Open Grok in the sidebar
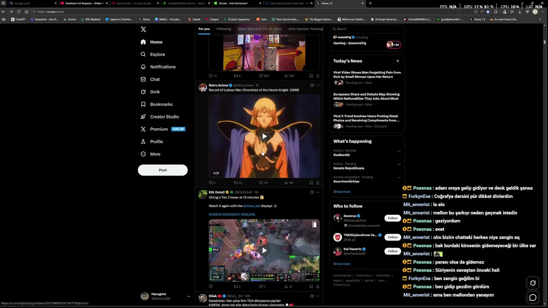 pos(150,92)
